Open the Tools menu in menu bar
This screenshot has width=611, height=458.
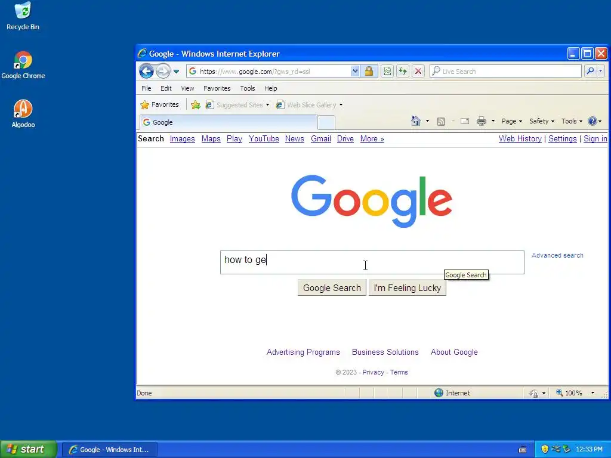(248, 88)
